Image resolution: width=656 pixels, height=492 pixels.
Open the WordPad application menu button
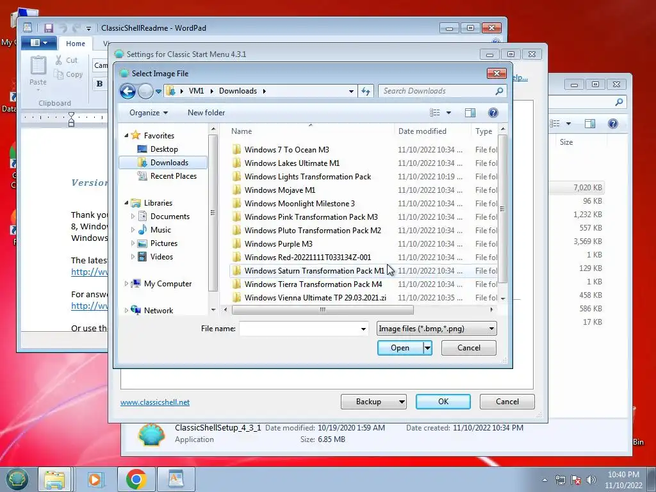tap(38, 43)
